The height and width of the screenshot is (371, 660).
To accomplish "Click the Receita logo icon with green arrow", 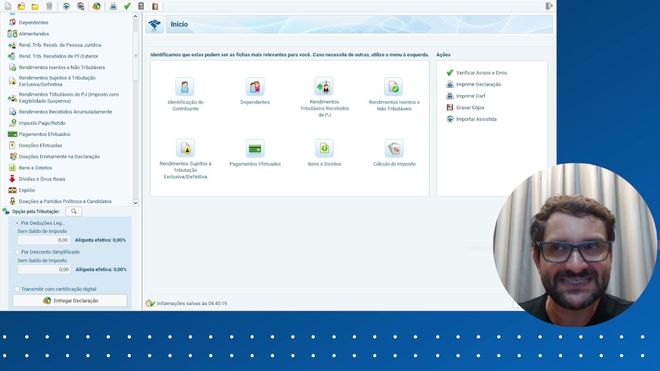I will 67,6.
